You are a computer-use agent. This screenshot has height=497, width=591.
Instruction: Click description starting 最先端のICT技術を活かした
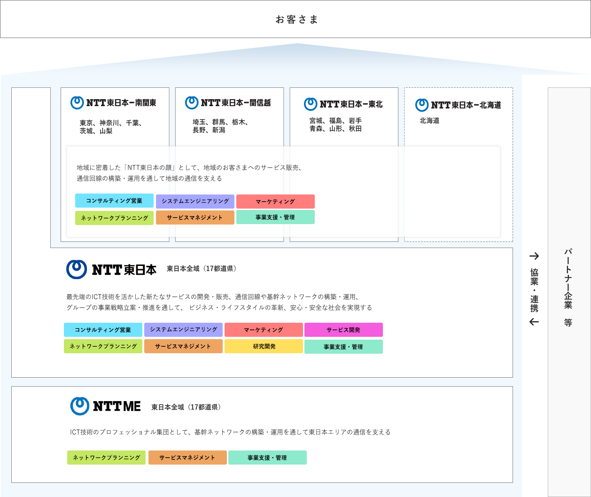click(219, 302)
